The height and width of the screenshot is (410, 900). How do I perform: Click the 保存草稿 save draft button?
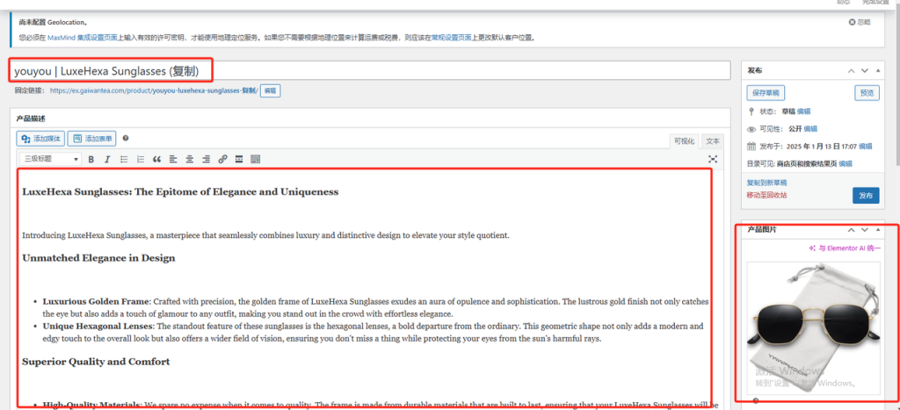click(x=766, y=93)
